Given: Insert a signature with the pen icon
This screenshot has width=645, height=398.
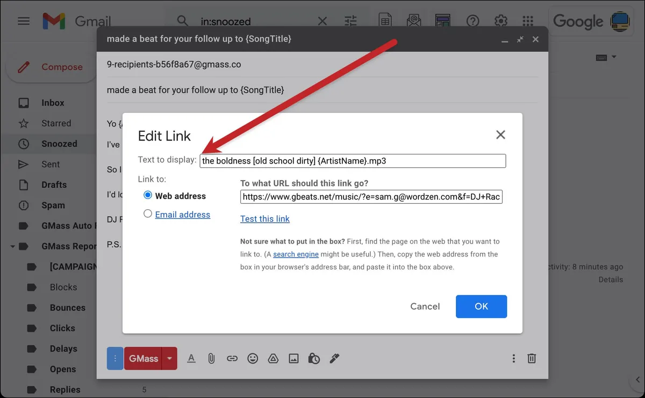Looking at the screenshot, I should pos(334,358).
